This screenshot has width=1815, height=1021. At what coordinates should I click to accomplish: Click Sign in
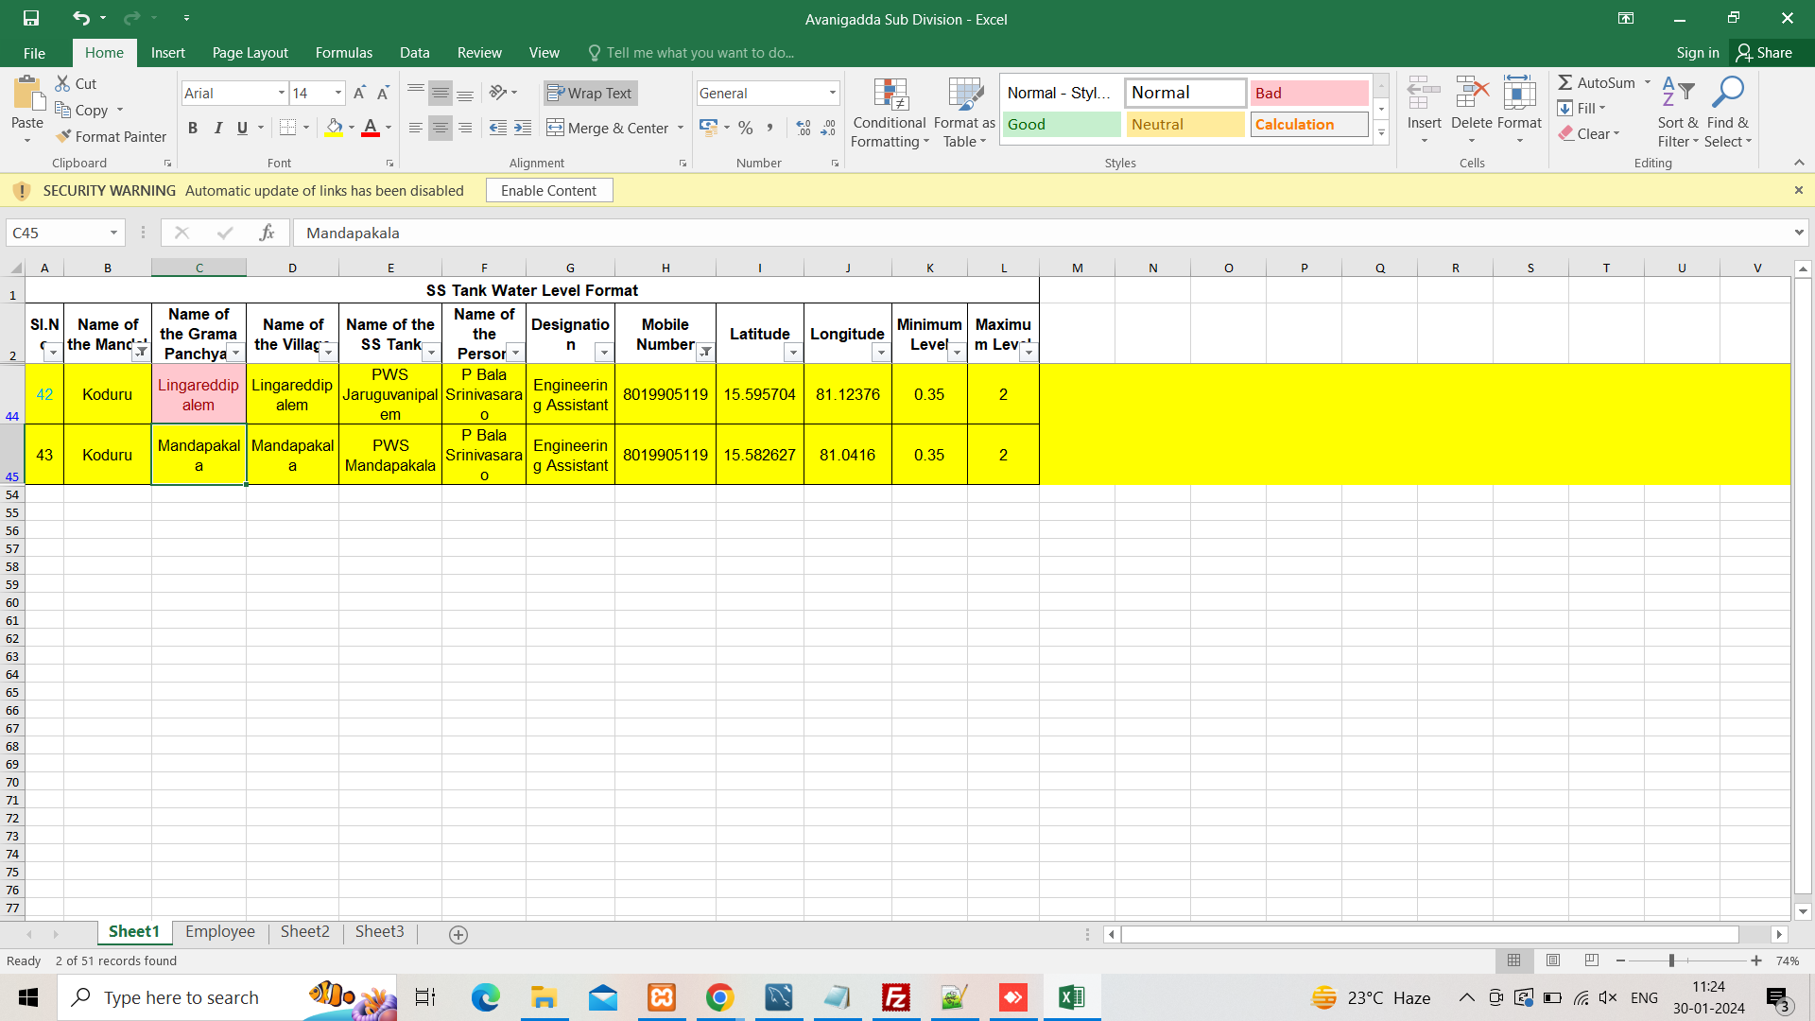tap(1698, 53)
